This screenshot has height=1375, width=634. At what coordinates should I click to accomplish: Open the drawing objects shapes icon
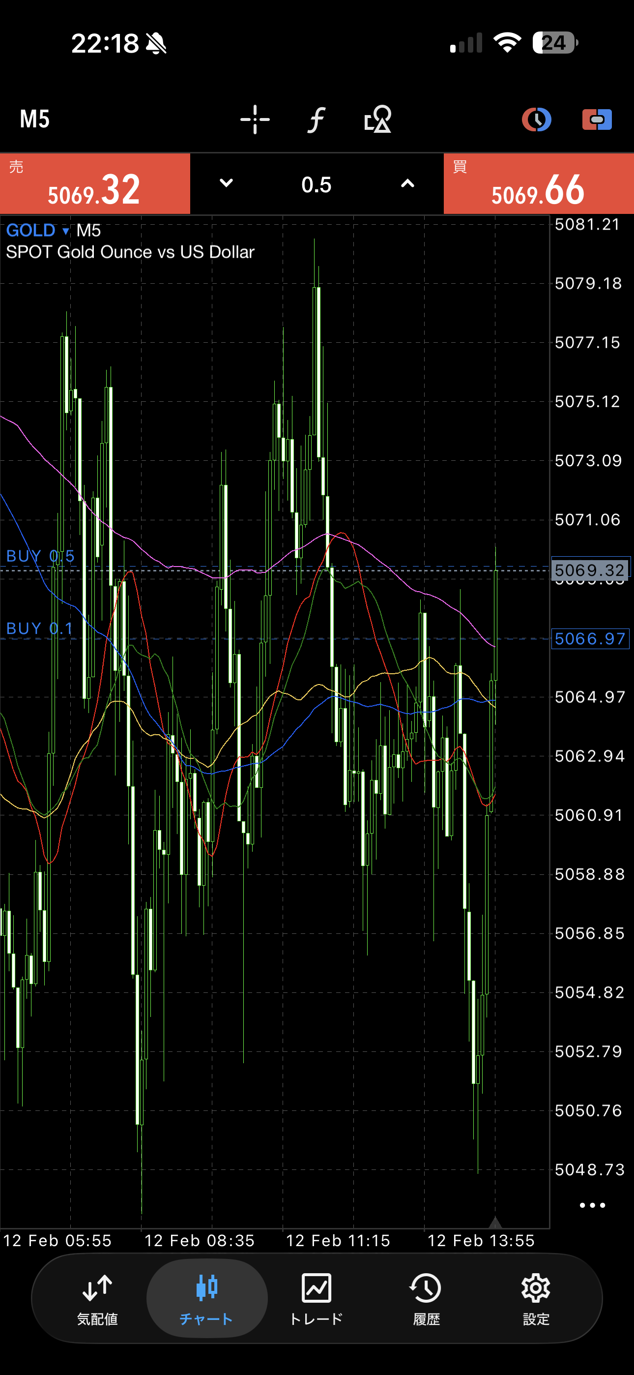(x=378, y=119)
